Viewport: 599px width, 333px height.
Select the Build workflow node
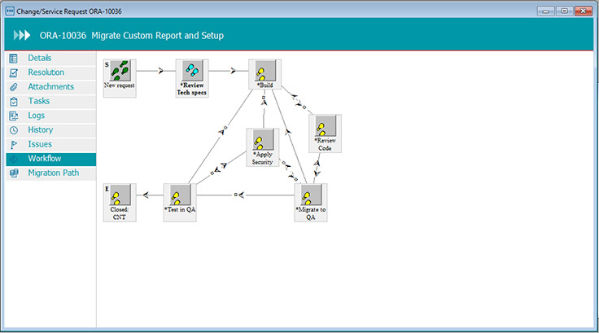265,74
